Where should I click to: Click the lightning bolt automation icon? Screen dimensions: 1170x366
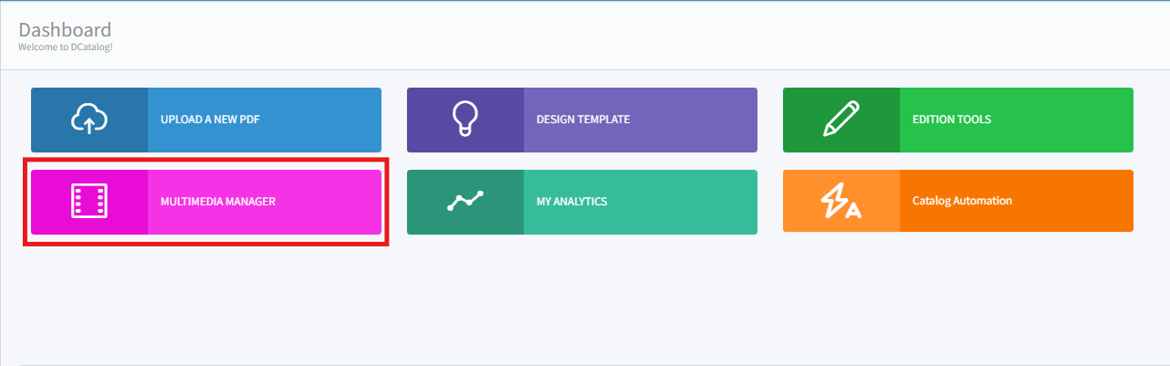(841, 202)
